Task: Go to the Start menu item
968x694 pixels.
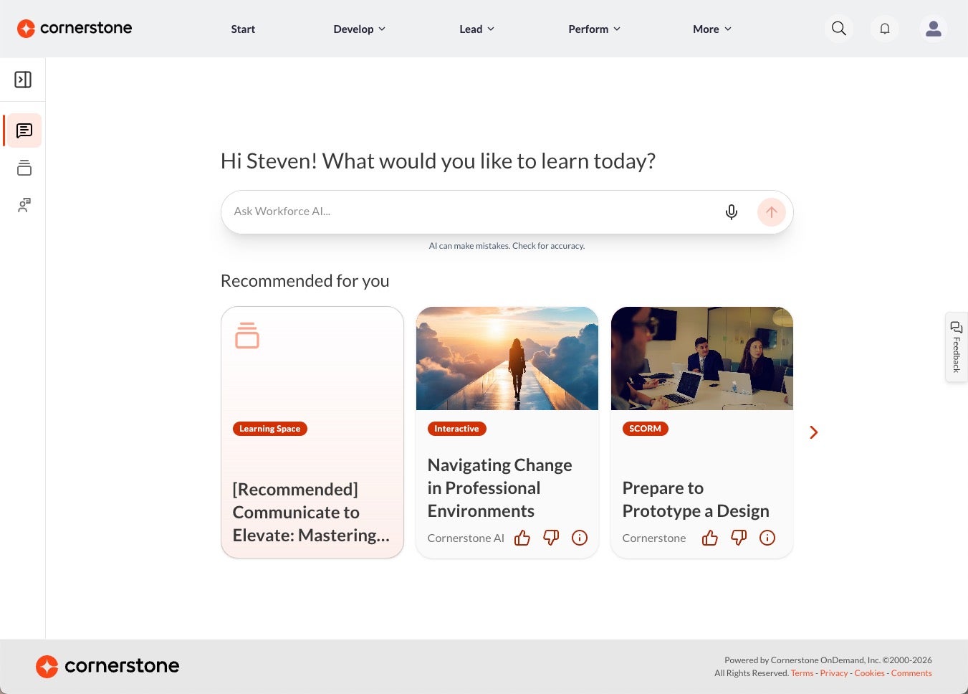Action: [x=243, y=29]
